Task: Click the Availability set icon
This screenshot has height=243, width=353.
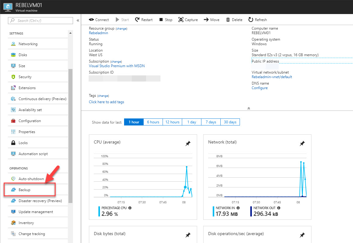Action: [x=13, y=110]
